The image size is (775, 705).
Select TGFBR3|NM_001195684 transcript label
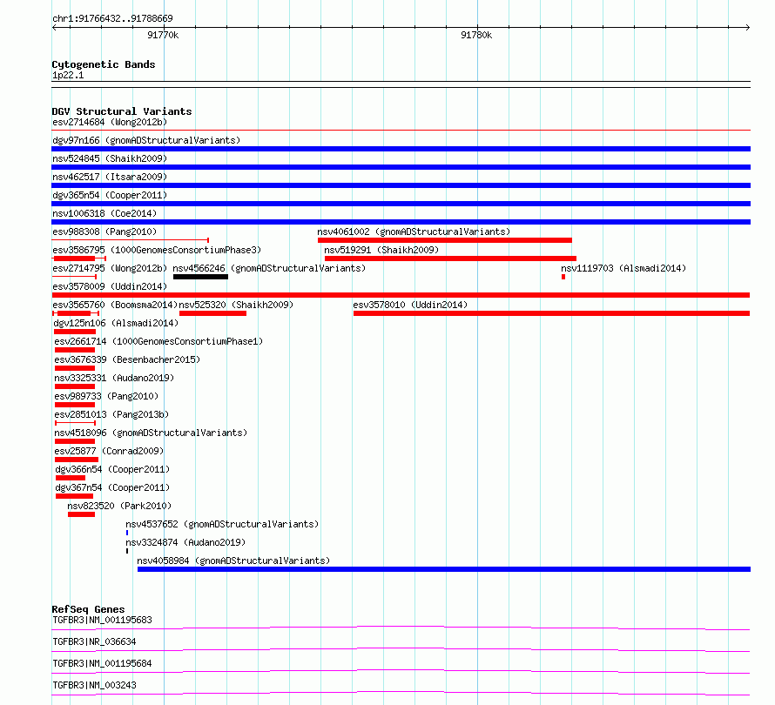tap(102, 663)
